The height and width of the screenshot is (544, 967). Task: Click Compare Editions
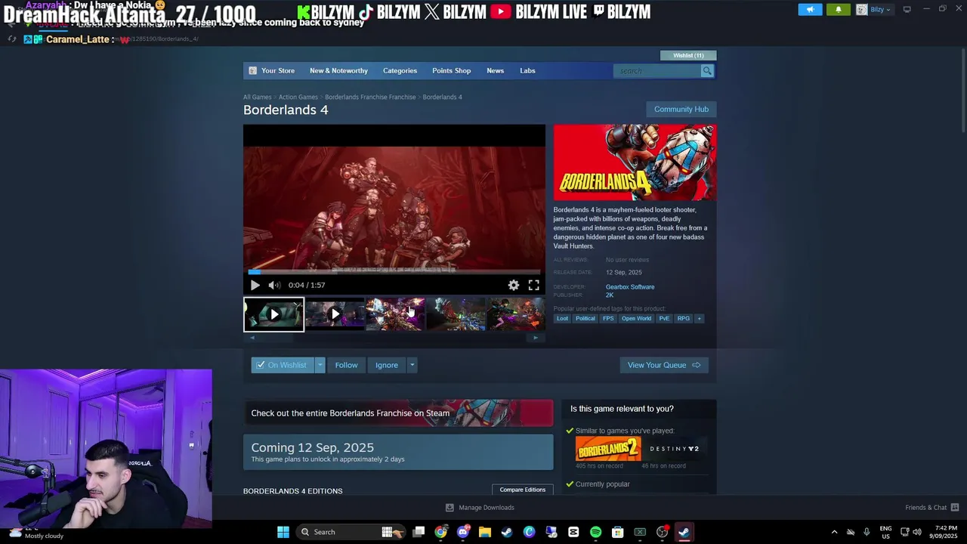pos(522,490)
